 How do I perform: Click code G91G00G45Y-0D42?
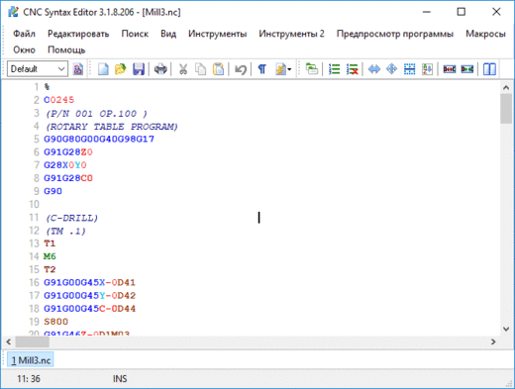[89, 295]
